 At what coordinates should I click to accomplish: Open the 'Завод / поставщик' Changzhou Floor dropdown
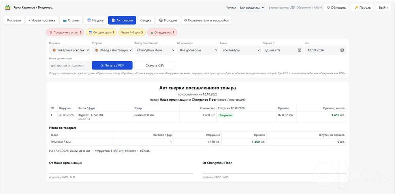pos(155,50)
